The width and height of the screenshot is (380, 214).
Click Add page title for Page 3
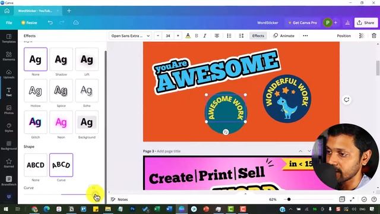169,151
